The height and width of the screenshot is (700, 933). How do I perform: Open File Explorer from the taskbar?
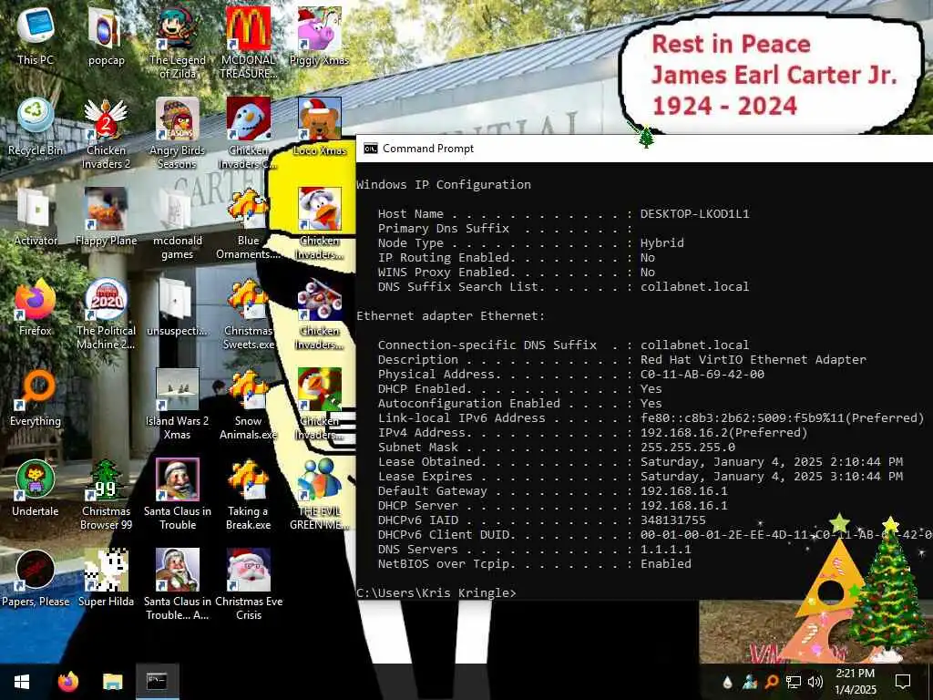[x=112, y=682]
